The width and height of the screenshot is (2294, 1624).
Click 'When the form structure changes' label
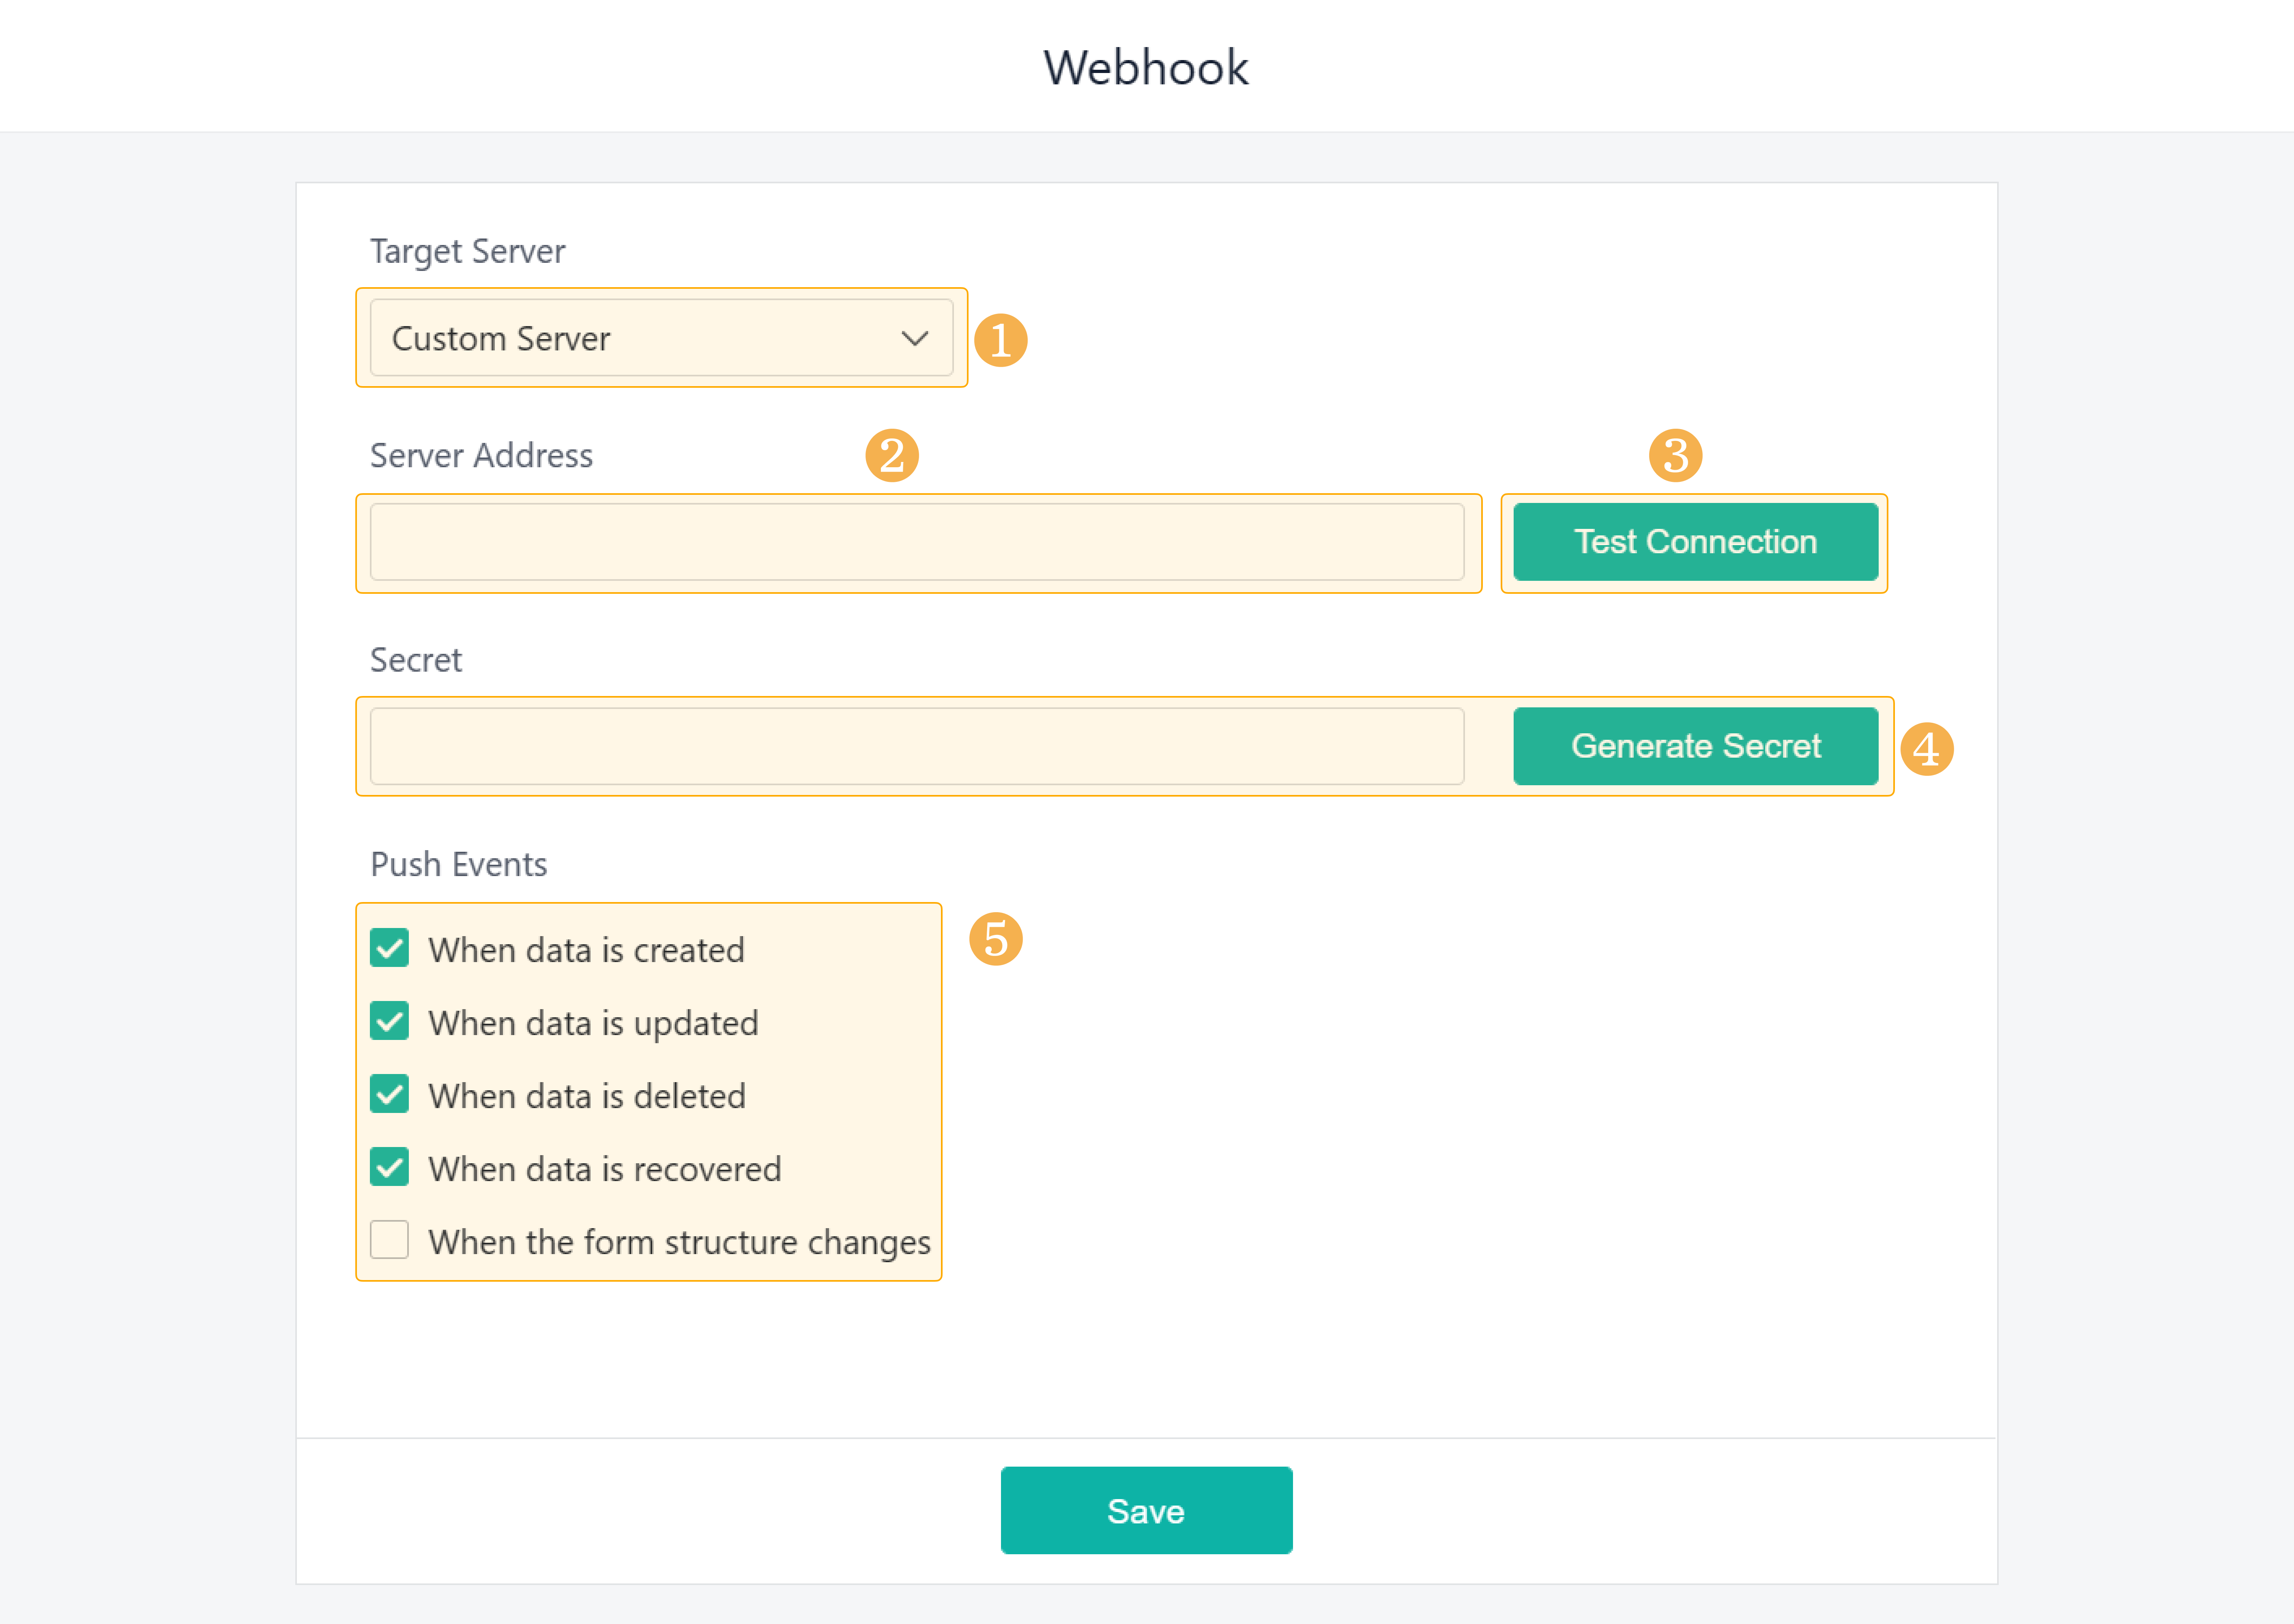[x=679, y=1242]
